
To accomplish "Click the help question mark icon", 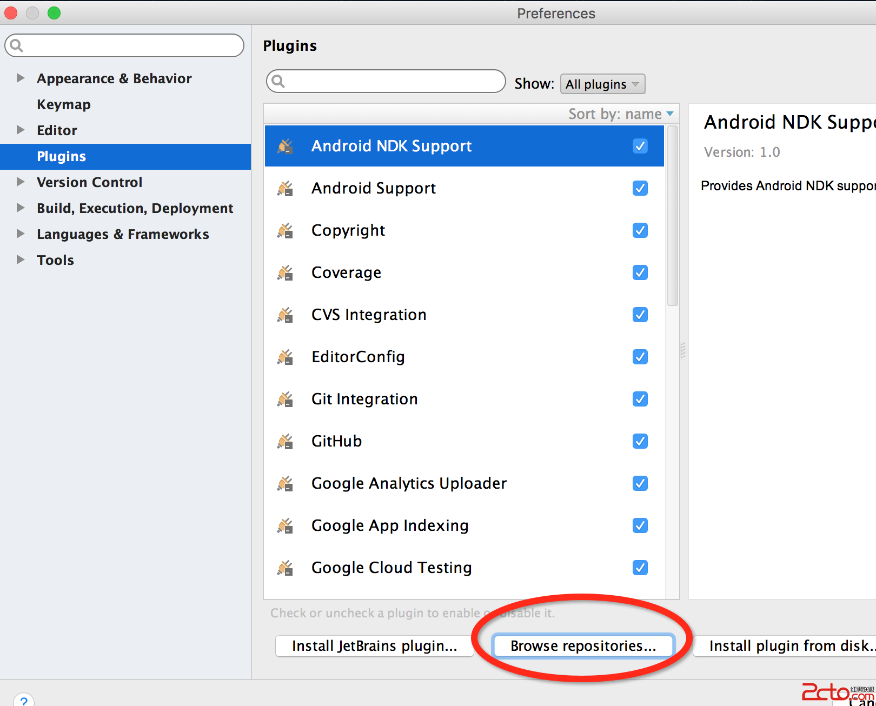I will click(24, 701).
